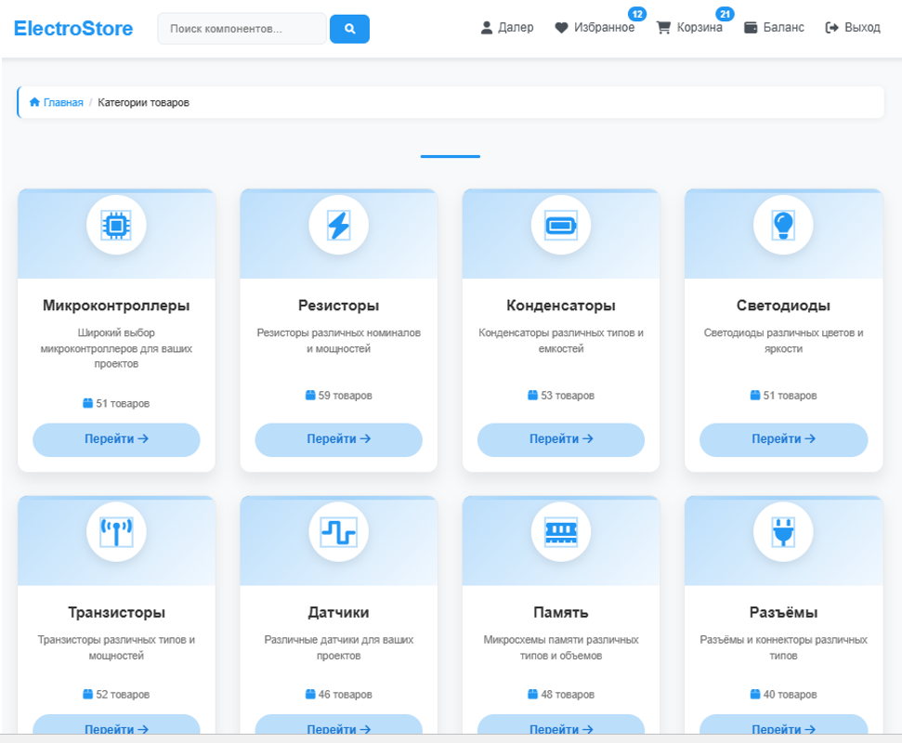Click the Резисторы lightning bolt icon
The width and height of the screenshot is (902, 743).
point(339,225)
